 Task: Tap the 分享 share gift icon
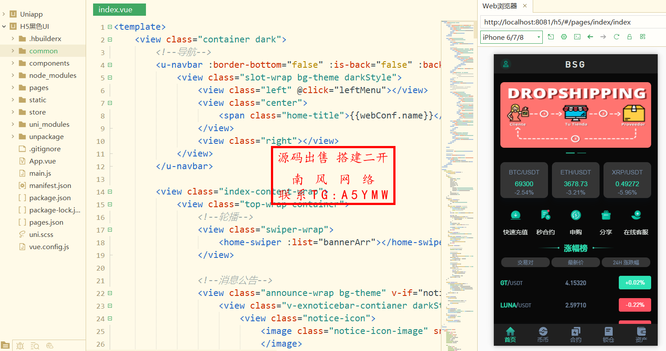click(x=606, y=215)
